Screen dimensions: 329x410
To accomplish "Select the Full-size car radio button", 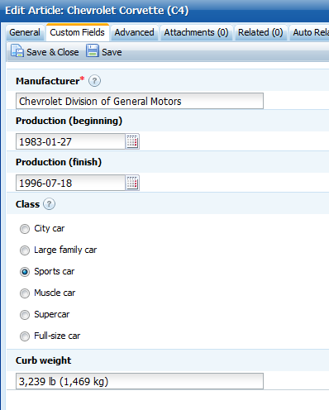I will [x=25, y=336].
